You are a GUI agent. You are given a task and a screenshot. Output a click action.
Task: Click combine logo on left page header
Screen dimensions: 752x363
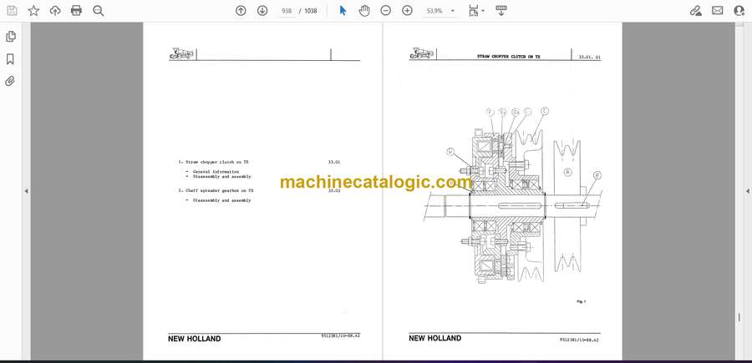(x=181, y=53)
